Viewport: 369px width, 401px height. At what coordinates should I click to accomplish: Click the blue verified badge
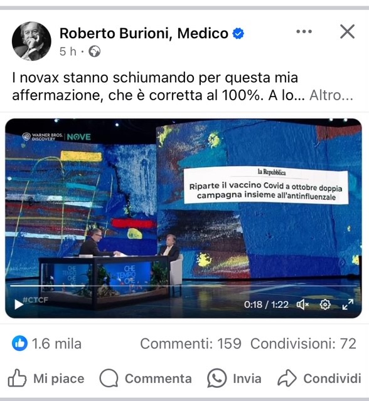click(x=238, y=33)
